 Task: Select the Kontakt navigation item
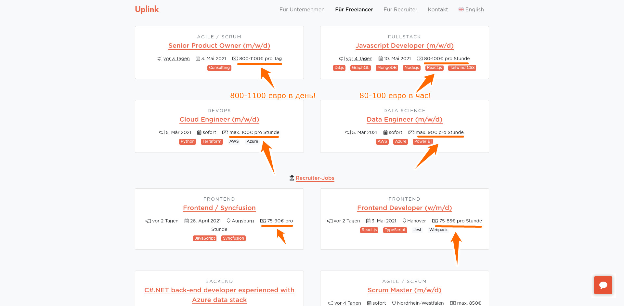438,9
